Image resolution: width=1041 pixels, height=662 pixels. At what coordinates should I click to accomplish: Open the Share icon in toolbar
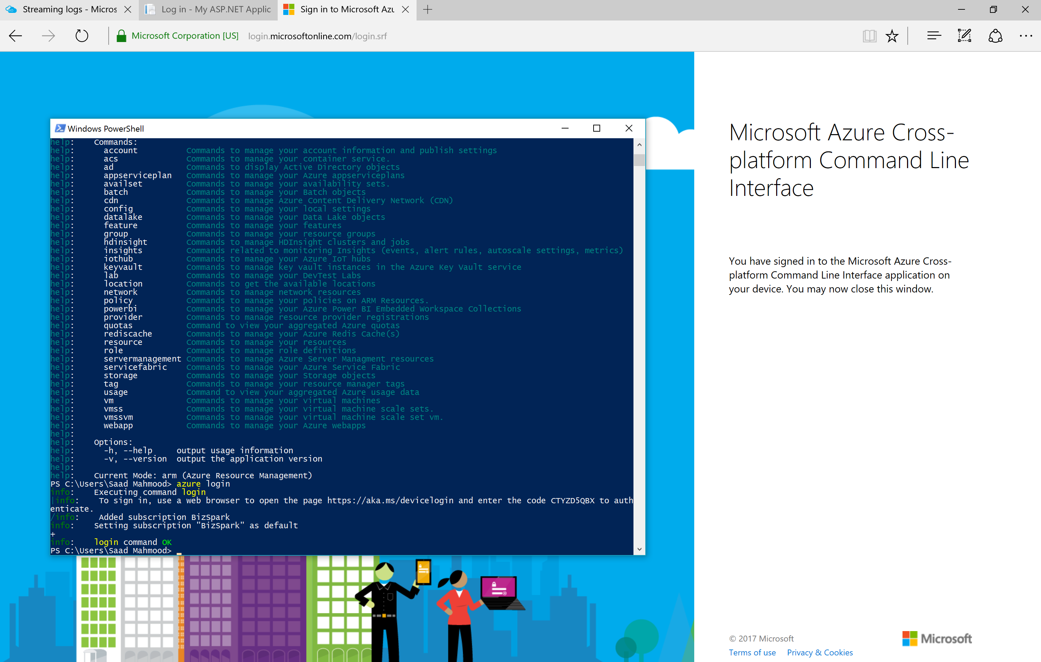click(995, 36)
